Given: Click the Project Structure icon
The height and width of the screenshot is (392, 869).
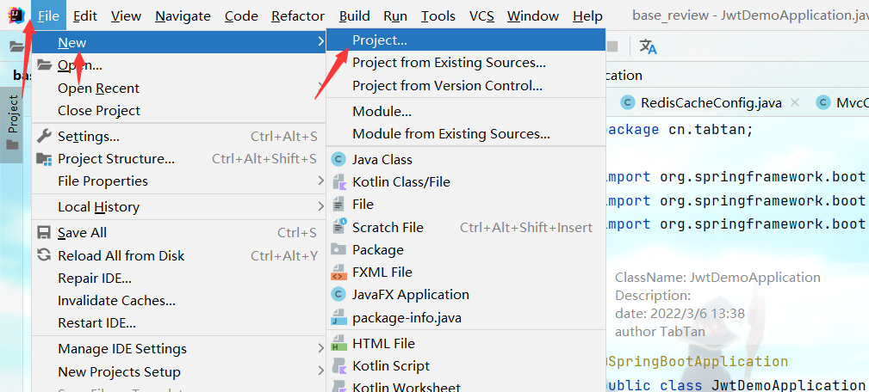Looking at the screenshot, I should [x=43, y=158].
